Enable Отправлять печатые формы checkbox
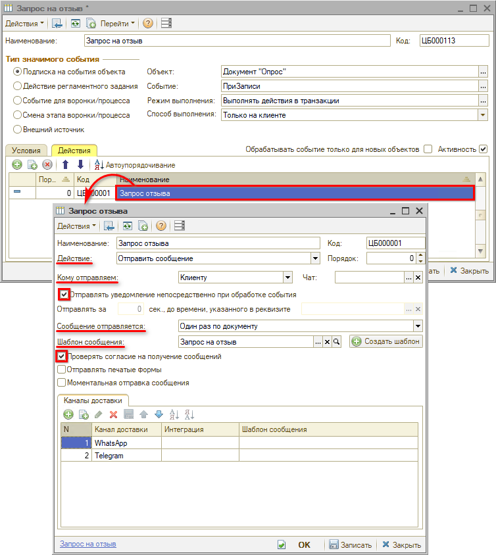The image size is (496, 555). pyautogui.click(x=62, y=370)
